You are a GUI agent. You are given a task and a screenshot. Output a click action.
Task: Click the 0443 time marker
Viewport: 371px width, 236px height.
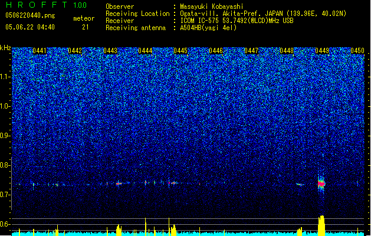110,51
